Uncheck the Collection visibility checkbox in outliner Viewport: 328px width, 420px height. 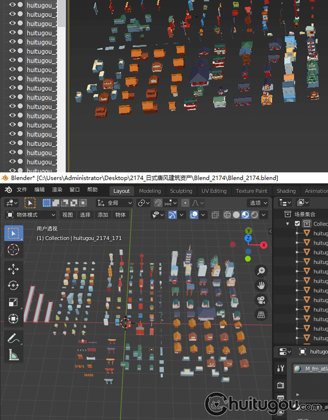[297, 224]
